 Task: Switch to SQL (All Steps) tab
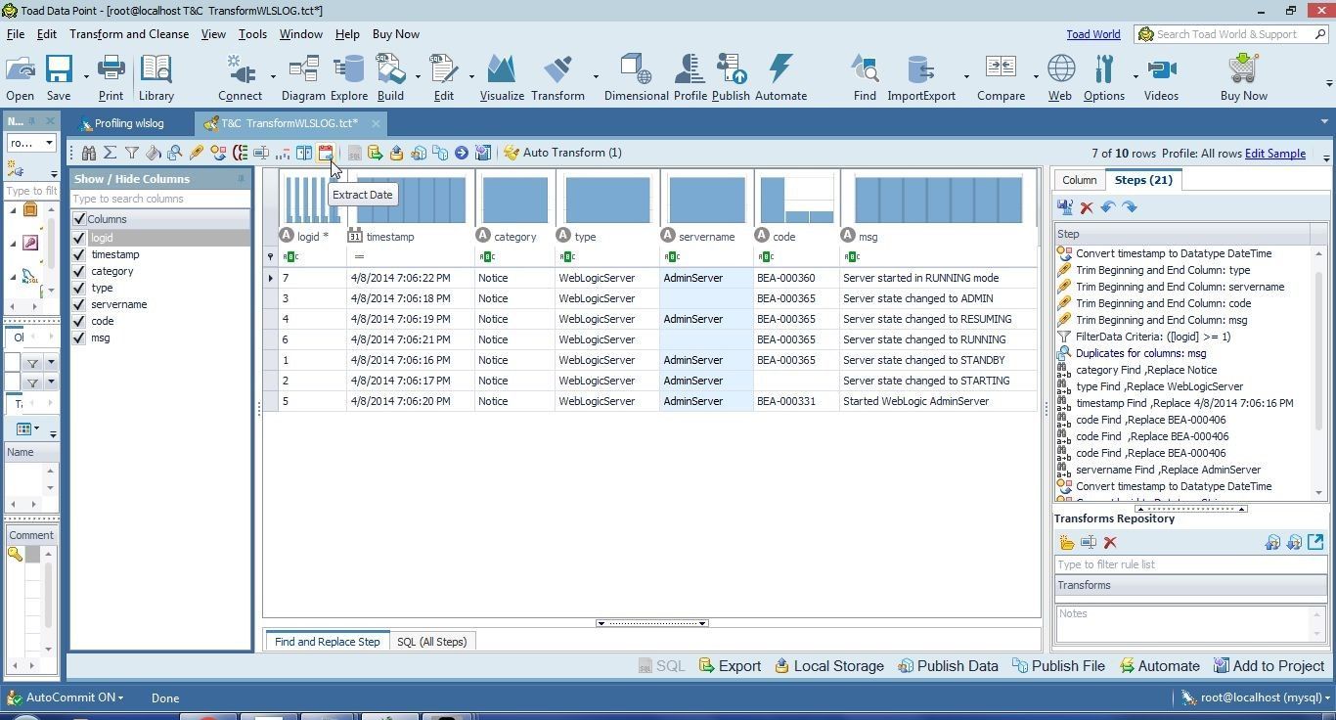pos(431,642)
